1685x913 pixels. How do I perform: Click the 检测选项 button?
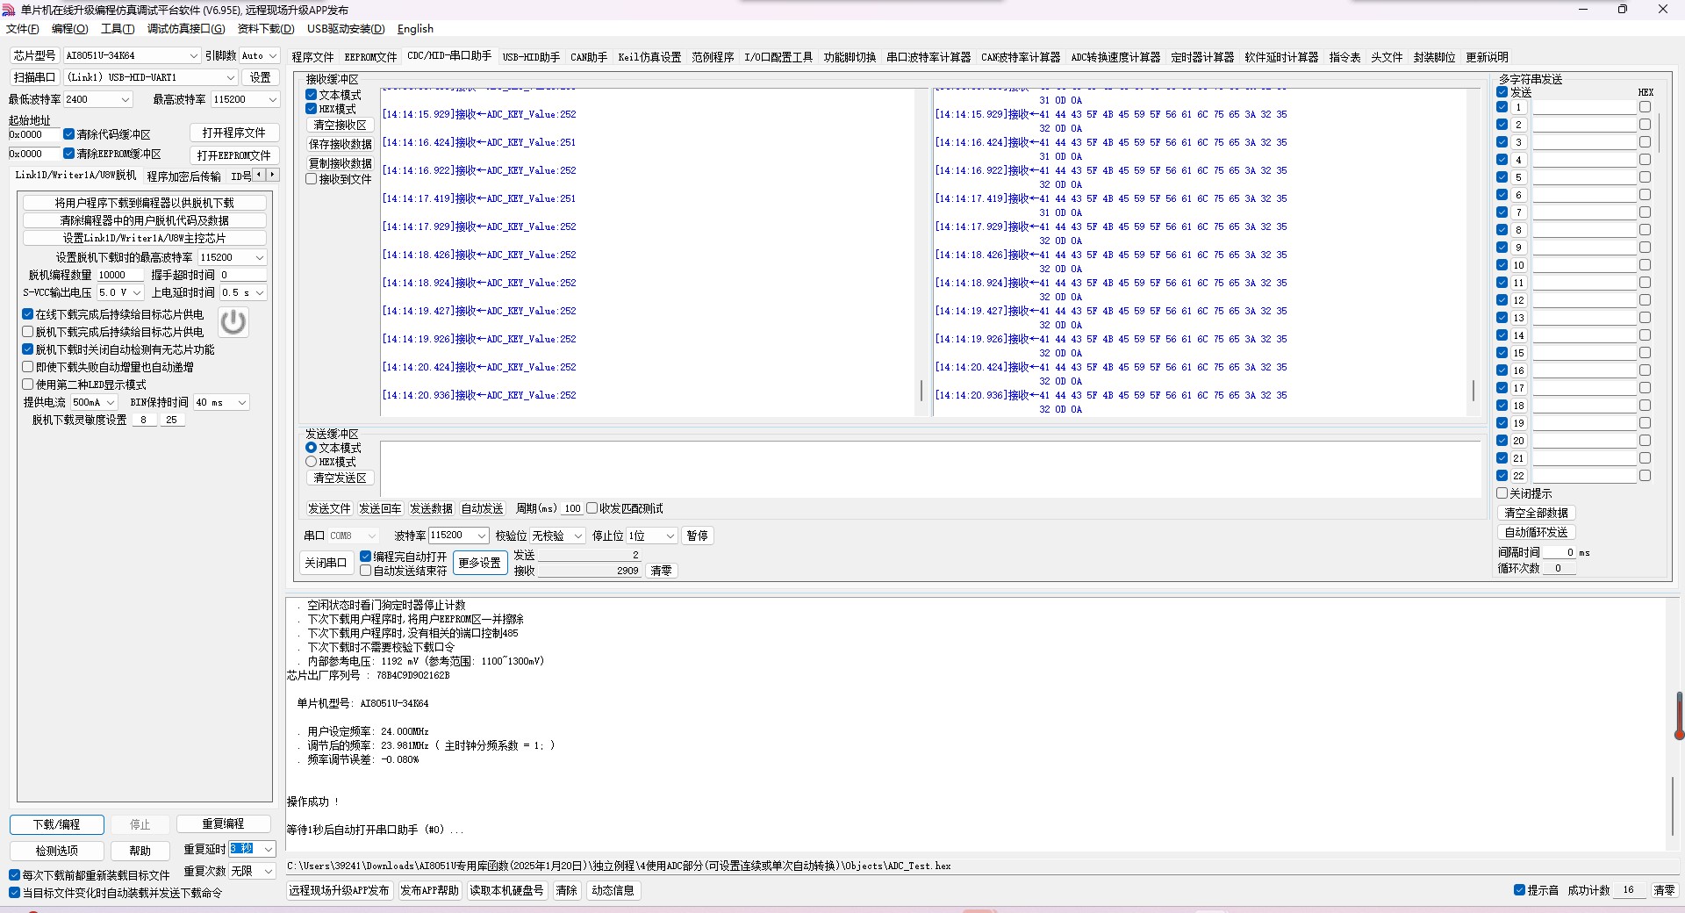pyautogui.click(x=57, y=851)
